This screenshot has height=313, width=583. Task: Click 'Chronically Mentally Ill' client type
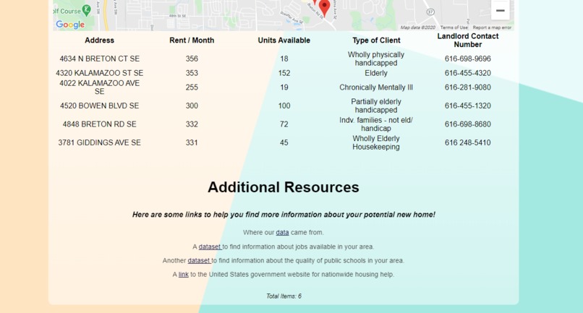(x=376, y=87)
